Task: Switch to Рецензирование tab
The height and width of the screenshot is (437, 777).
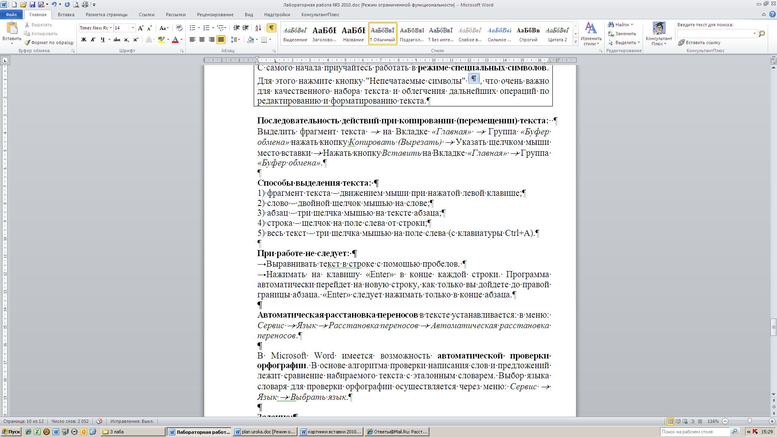Action: click(x=215, y=15)
